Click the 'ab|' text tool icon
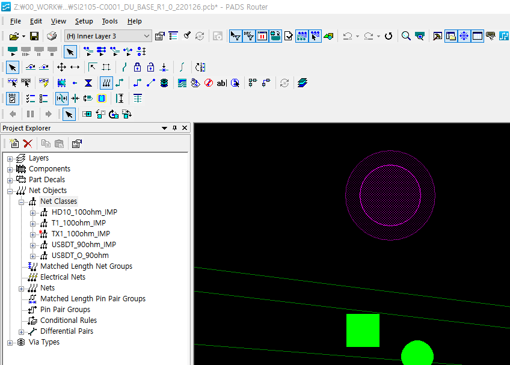 (x=221, y=83)
